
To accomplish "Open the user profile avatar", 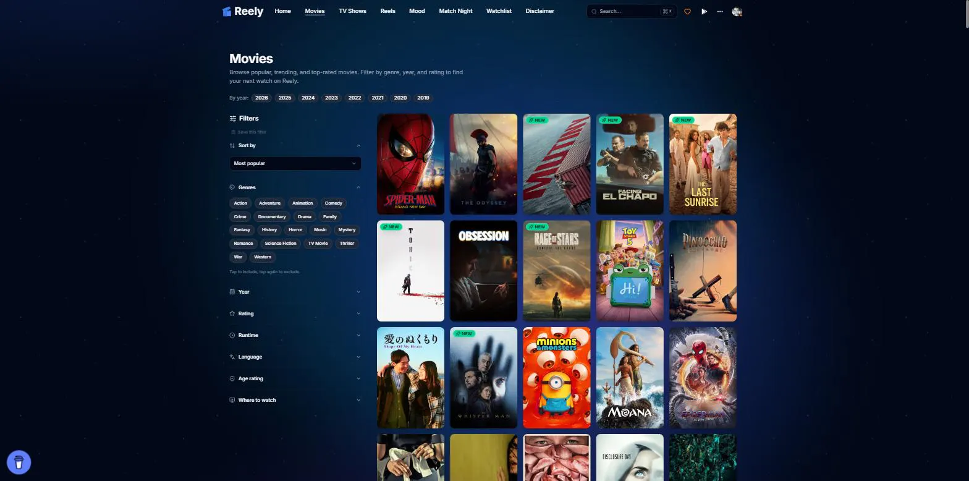I will 737,11.
